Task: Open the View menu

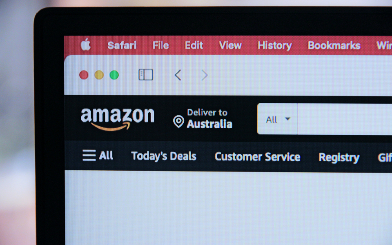Action: click(230, 45)
